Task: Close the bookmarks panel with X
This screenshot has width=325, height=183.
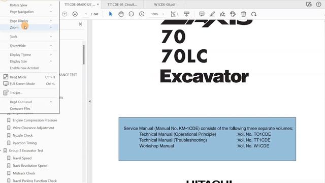Action: (80, 24)
